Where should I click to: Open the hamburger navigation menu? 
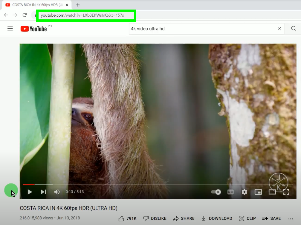[10, 29]
